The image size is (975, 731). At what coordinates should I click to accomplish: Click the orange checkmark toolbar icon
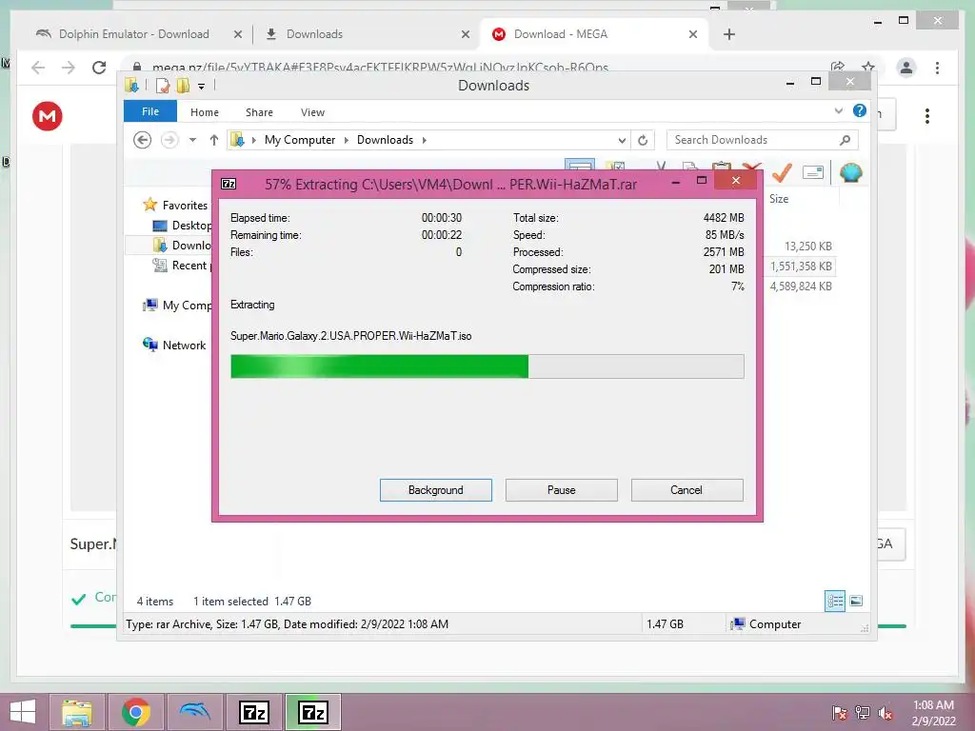pos(783,172)
